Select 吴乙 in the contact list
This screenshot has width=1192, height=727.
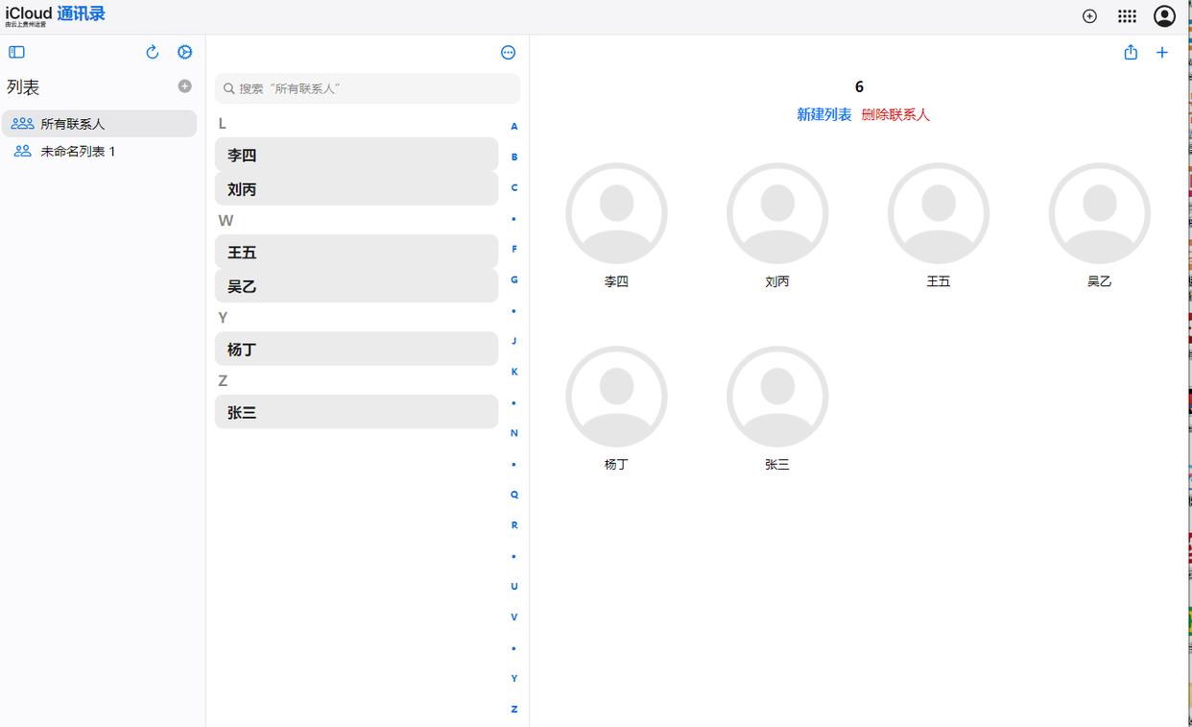coord(356,286)
